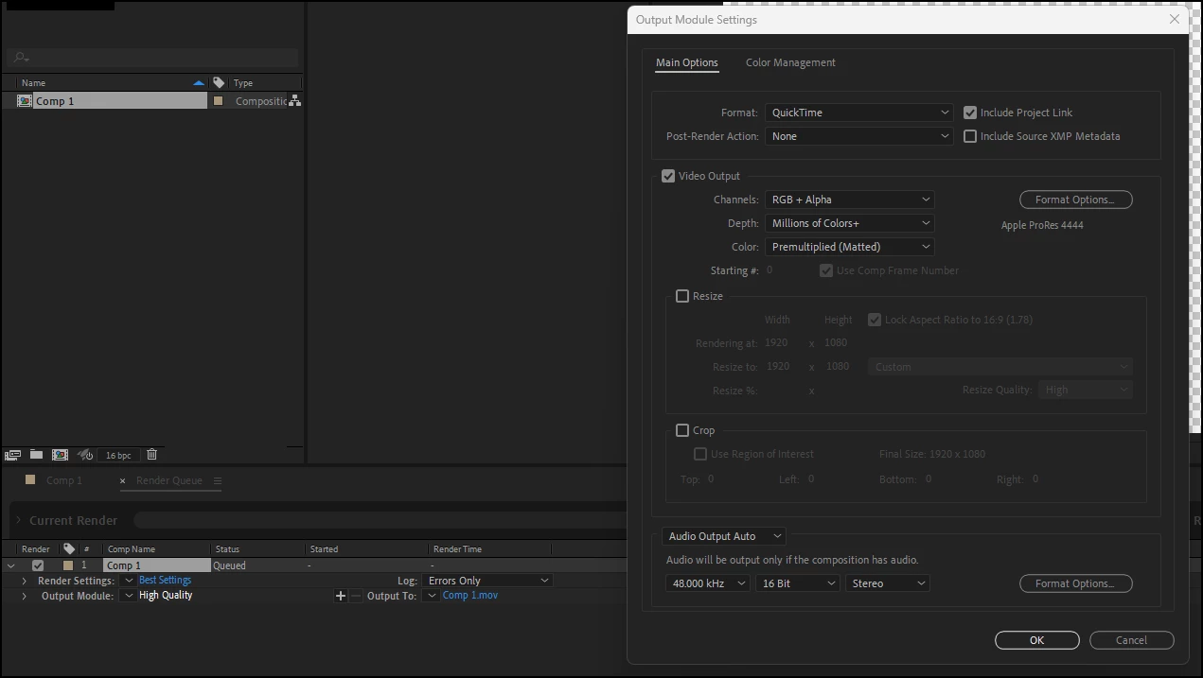Click the Apple ProRes 4444 codec label
The height and width of the screenshot is (678, 1203).
(x=1042, y=225)
